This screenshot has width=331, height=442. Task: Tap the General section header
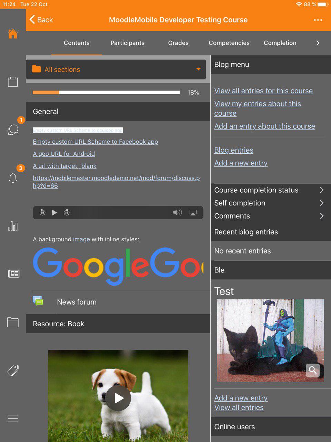tap(118, 111)
